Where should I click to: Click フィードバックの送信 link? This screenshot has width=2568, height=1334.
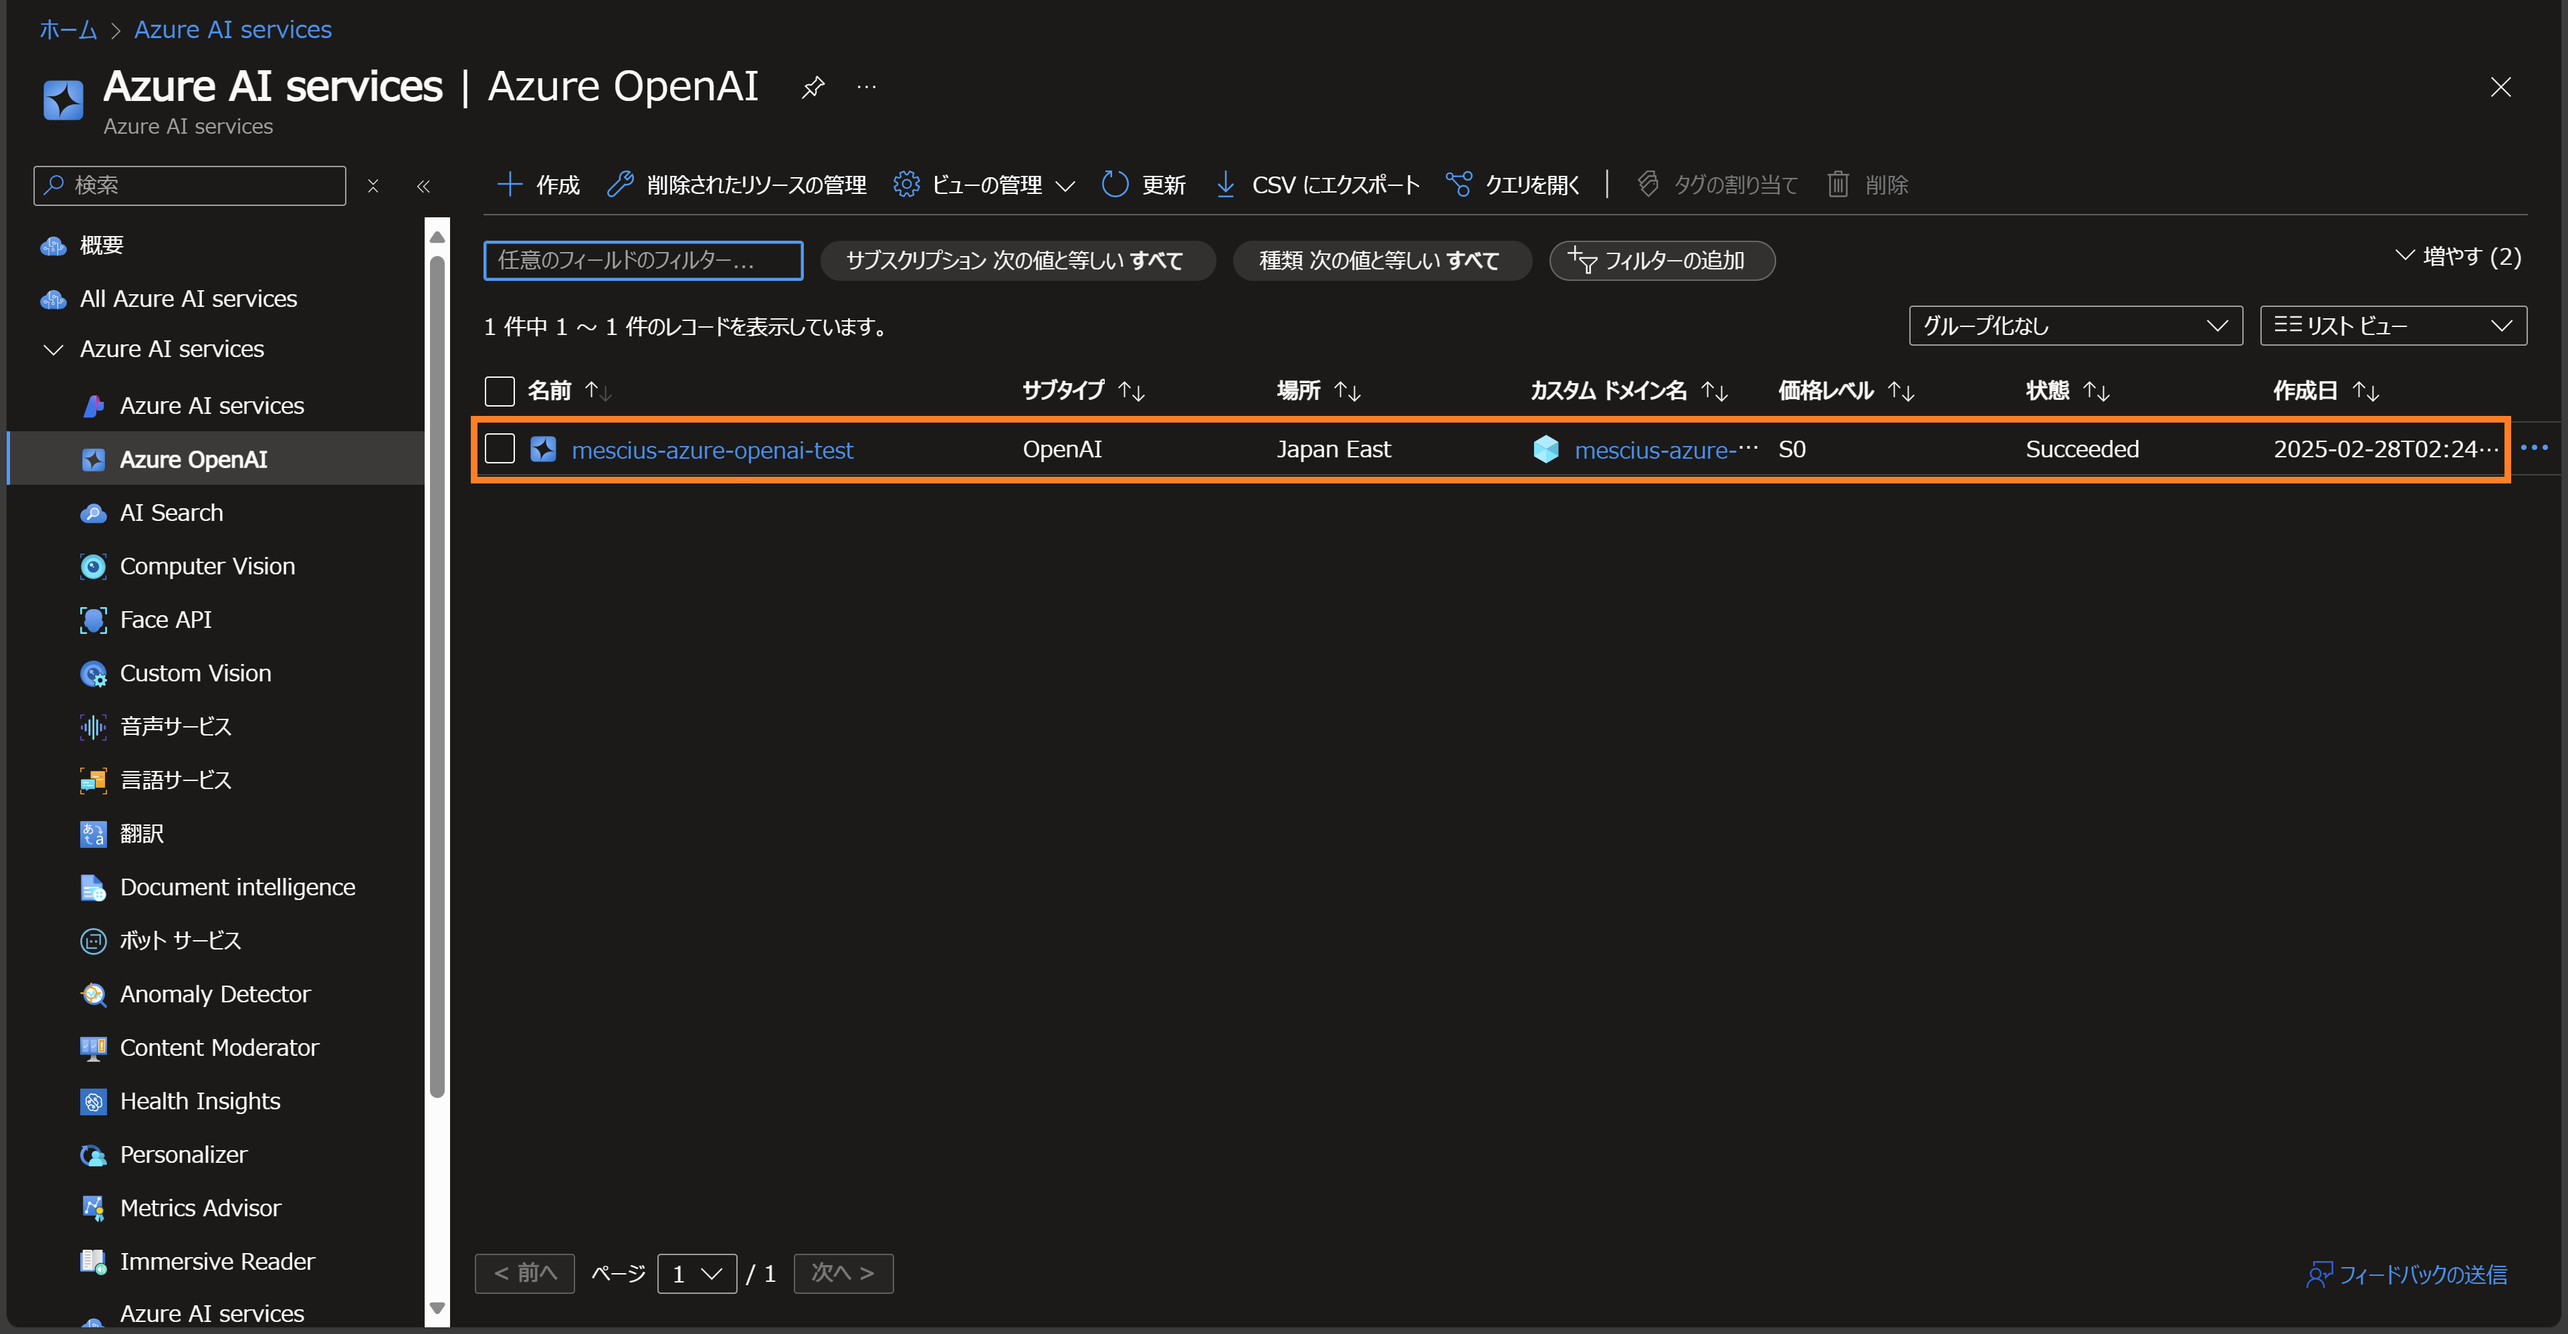point(2407,1274)
